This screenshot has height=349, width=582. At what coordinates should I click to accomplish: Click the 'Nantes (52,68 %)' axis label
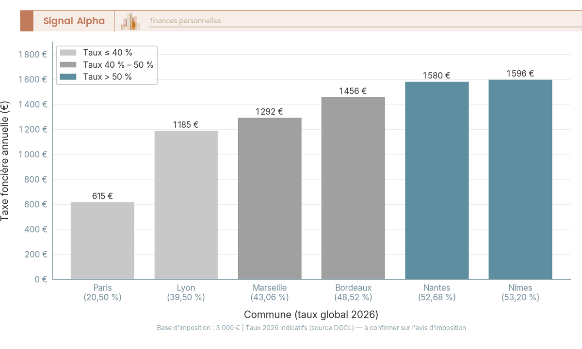(x=437, y=292)
